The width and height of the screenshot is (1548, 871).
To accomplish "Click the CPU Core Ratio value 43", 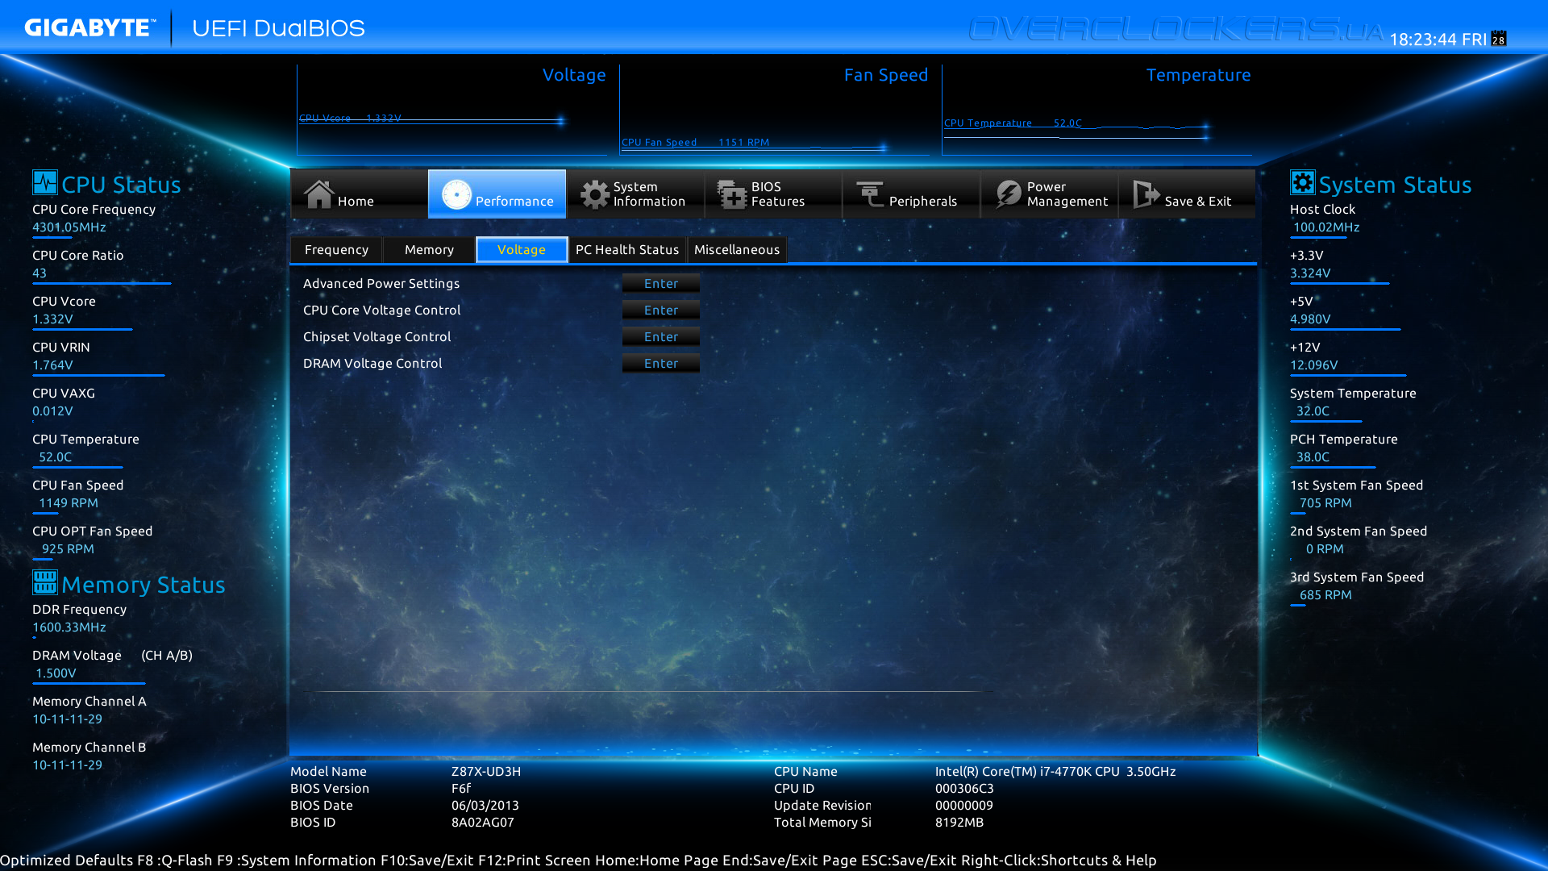I will tap(40, 273).
